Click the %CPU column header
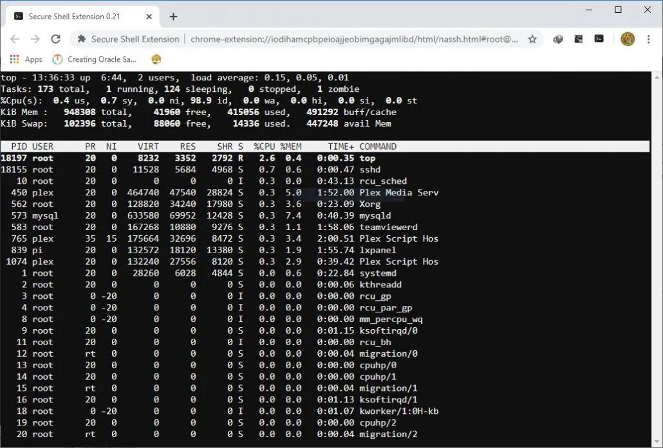This screenshot has width=663, height=448. pos(265,147)
